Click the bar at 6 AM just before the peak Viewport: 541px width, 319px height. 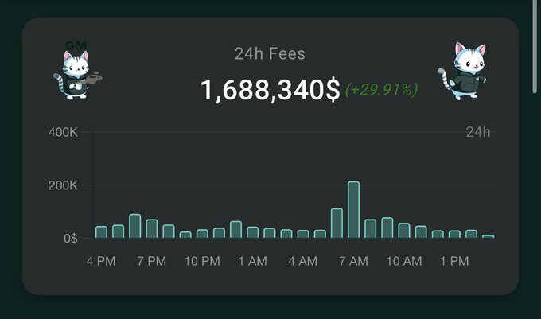coord(337,223)
